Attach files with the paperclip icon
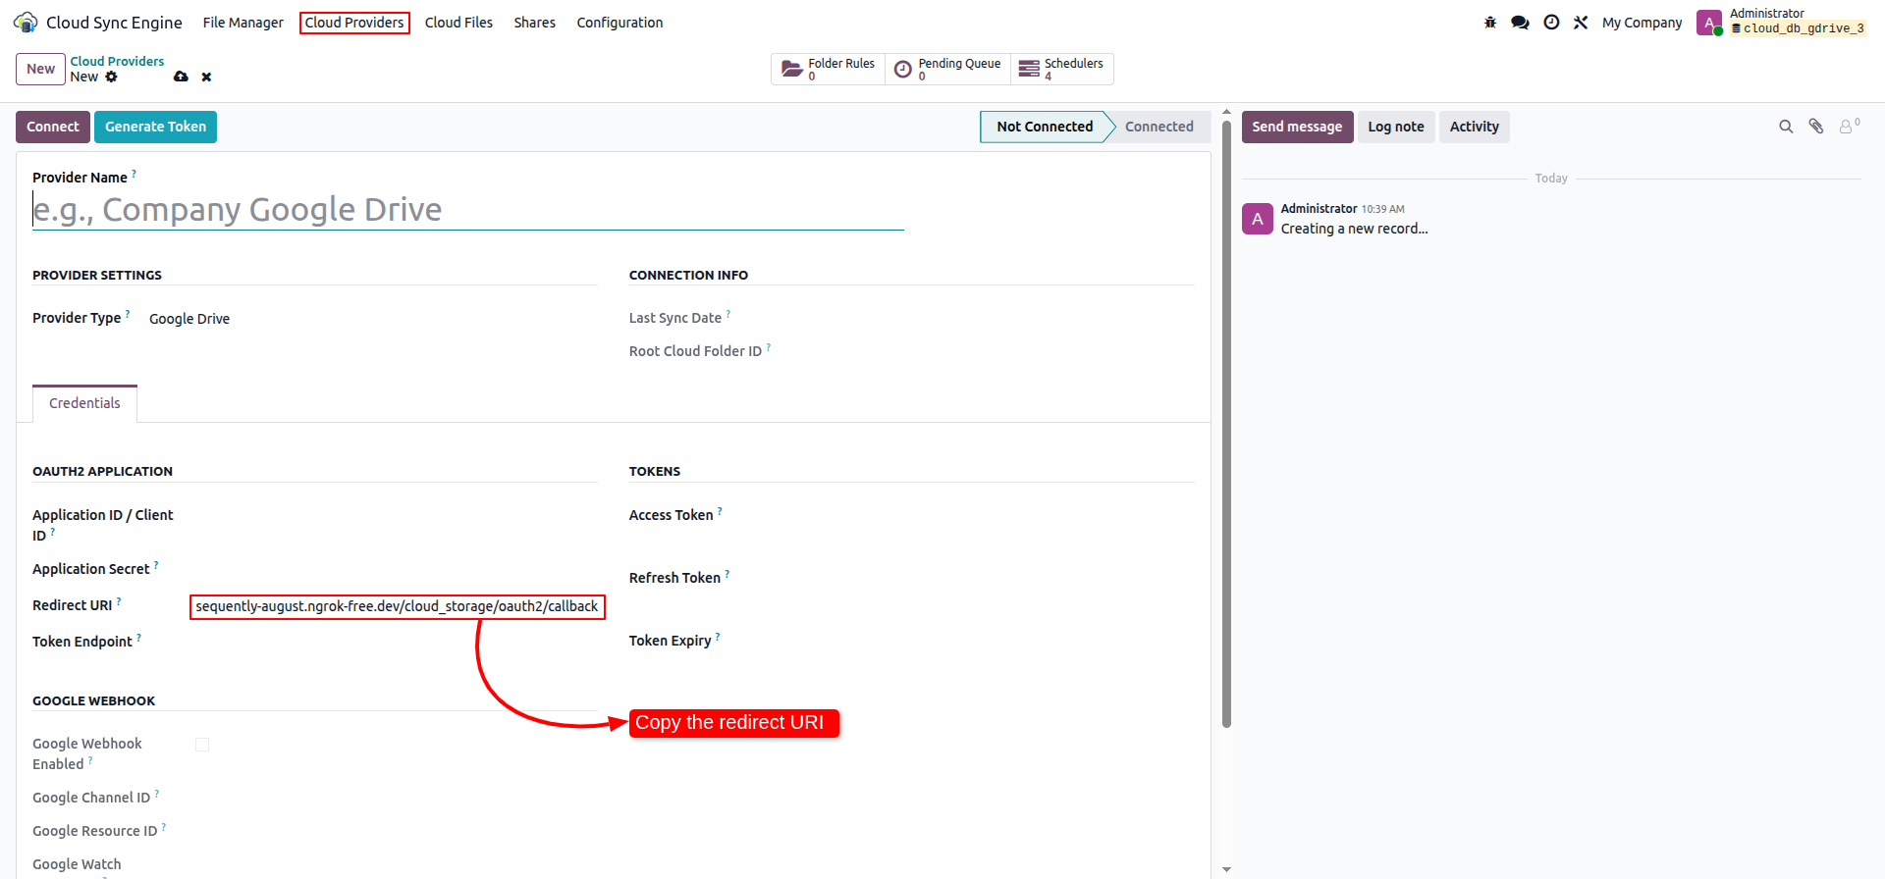This screenshot has height=879, width=1885. click(1816, 127)
